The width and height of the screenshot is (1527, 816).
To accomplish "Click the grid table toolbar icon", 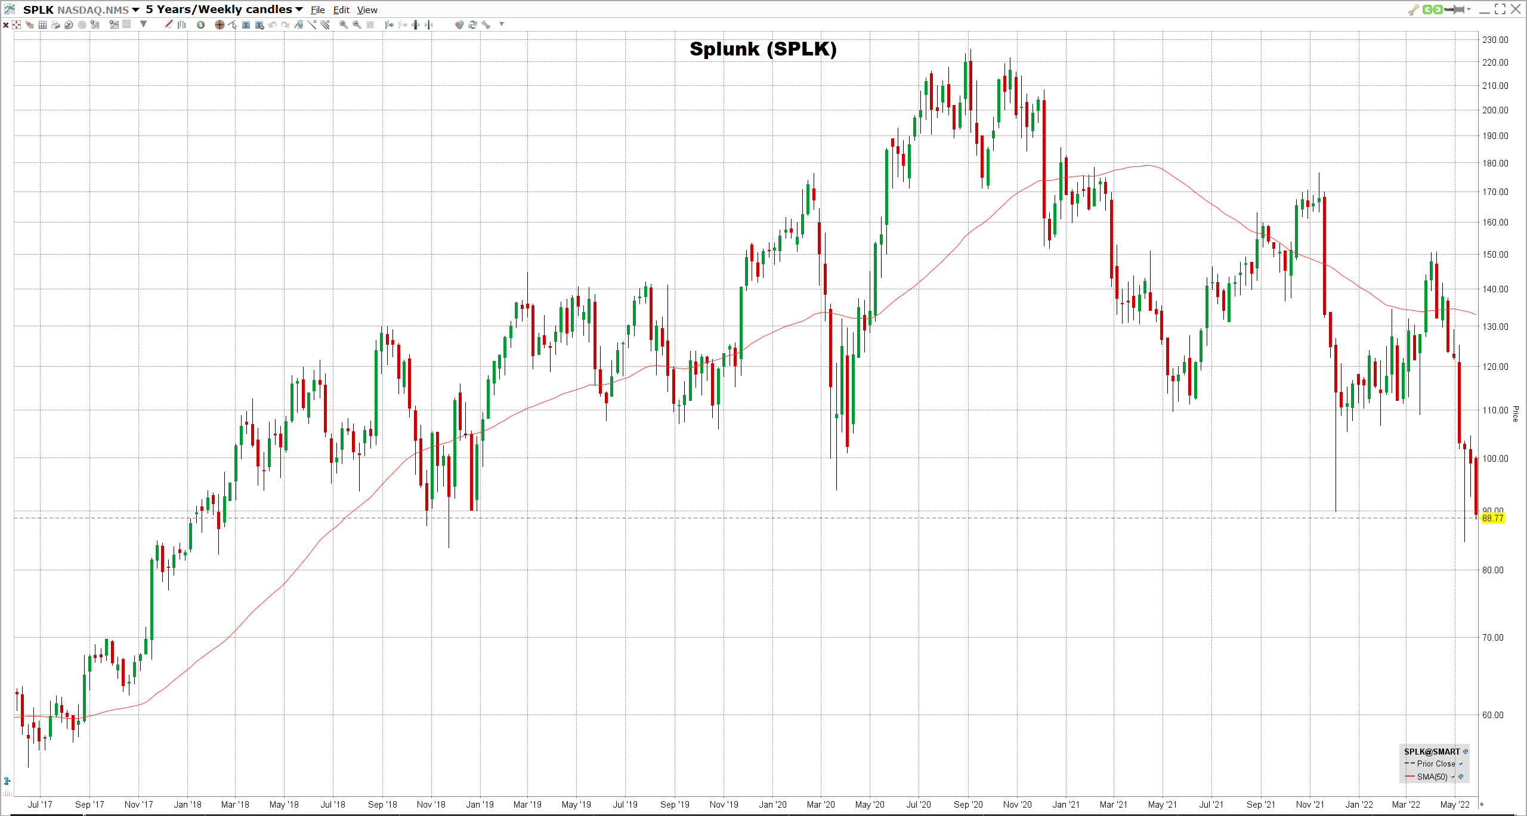I will tap(42, 24).
